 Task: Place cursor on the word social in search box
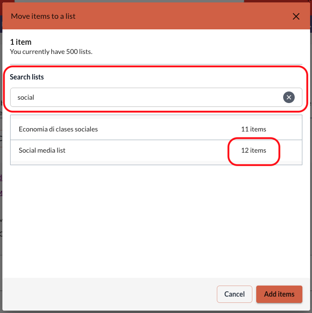click(x=25, y=97)
